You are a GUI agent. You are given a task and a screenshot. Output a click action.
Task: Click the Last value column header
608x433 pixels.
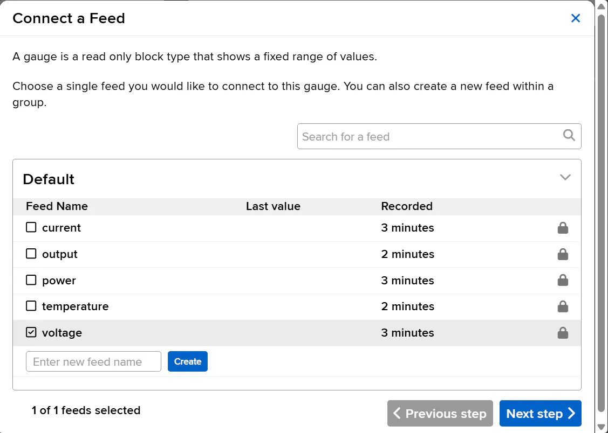click(x=273, y=206)
